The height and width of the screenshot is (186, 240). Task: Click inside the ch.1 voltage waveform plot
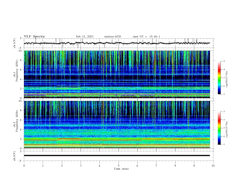119,43
